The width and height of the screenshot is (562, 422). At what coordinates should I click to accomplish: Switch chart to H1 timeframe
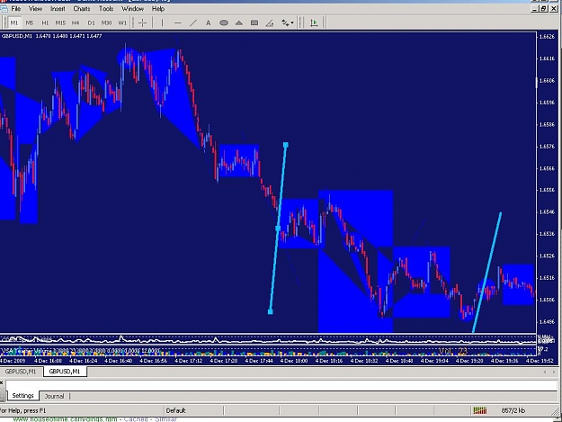(x=45, y=23)
